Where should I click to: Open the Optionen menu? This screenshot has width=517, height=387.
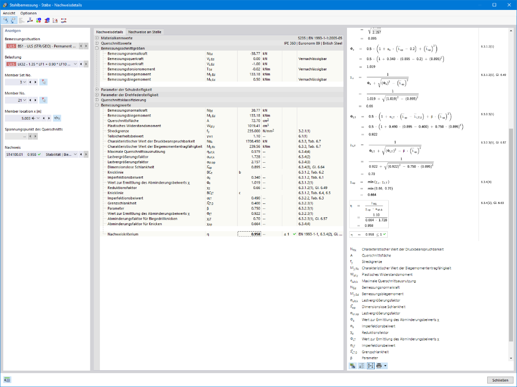click(28, 13)
